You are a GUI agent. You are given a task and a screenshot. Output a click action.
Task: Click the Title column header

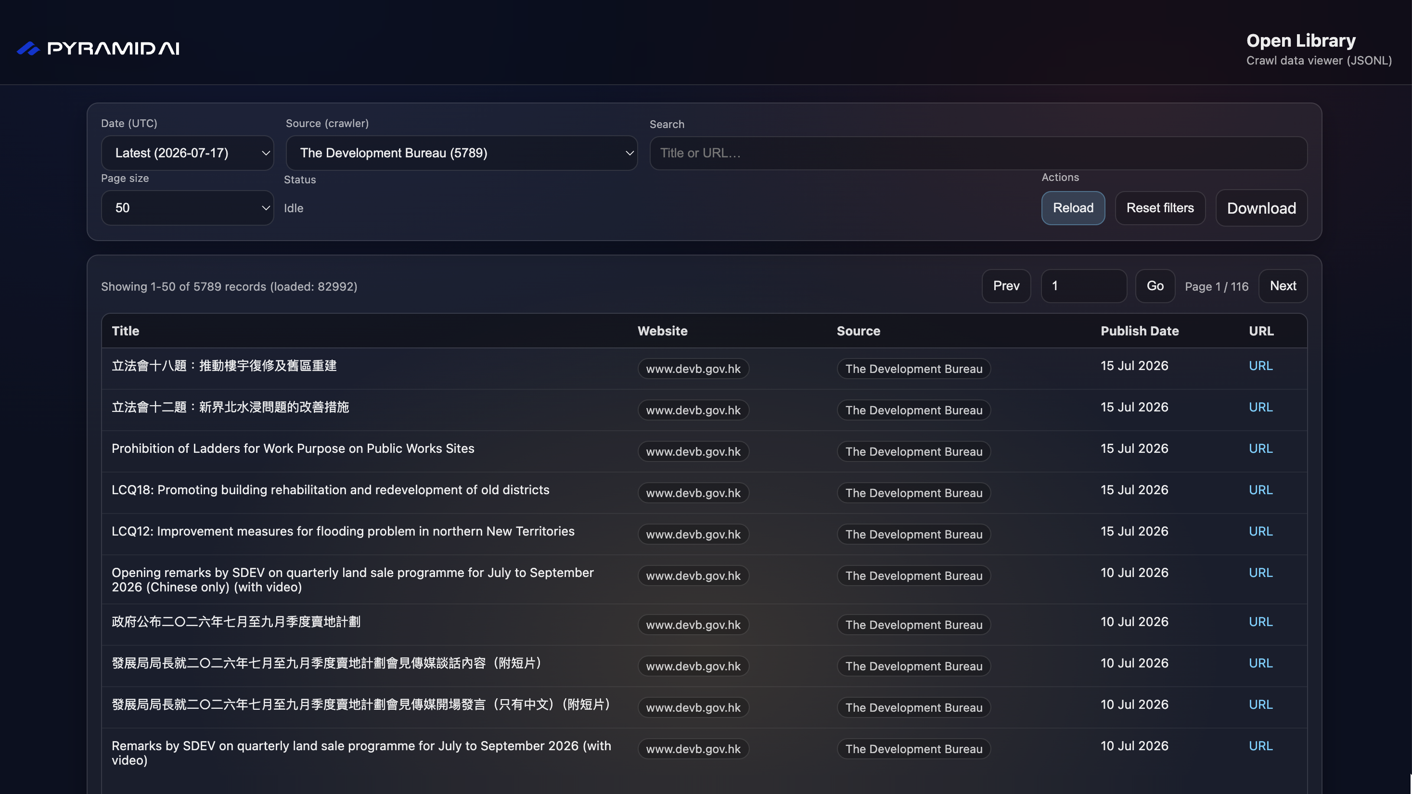coord(126,331)
